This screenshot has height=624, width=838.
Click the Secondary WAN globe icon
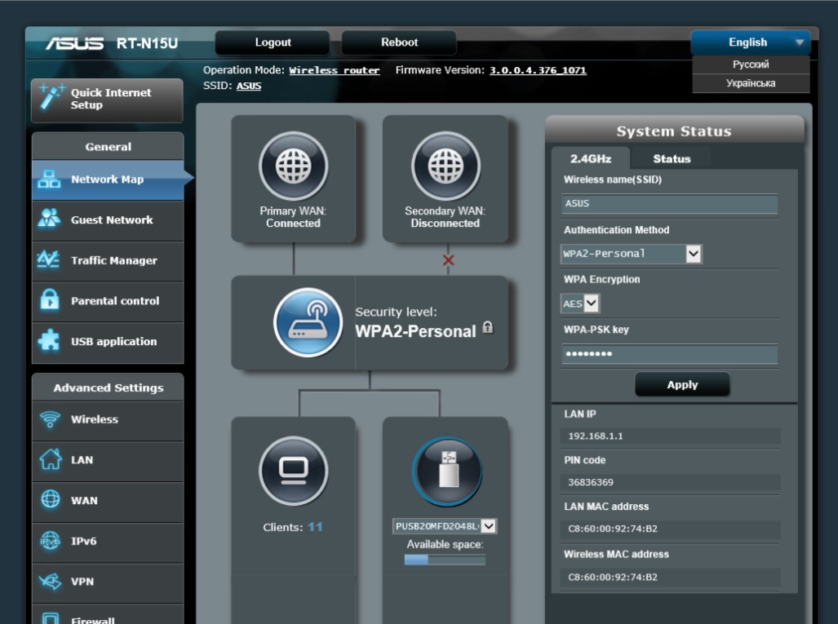click(x=445, y=166)
